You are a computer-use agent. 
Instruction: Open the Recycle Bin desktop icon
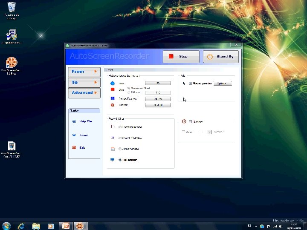point(12,11)
